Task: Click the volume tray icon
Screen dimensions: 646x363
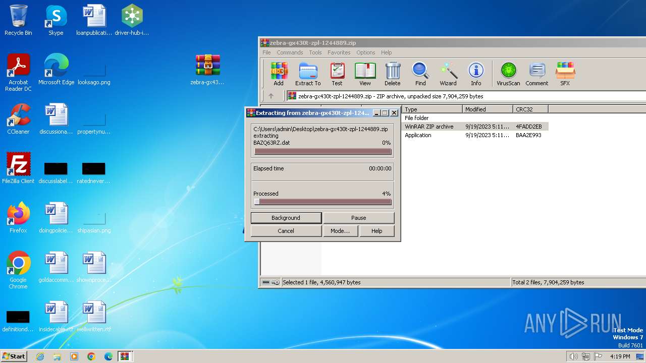Action: pos(574,356)
